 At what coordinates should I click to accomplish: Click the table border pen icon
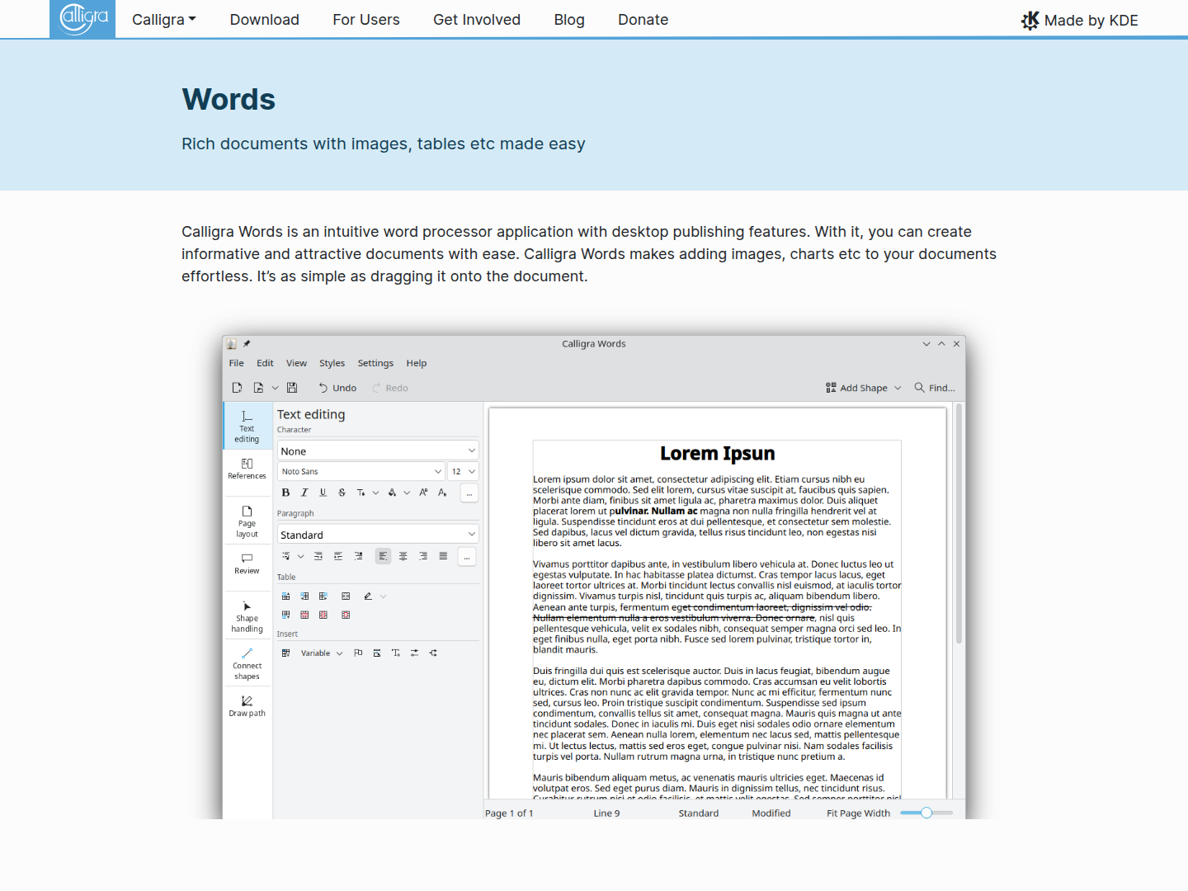coord(368,596)
